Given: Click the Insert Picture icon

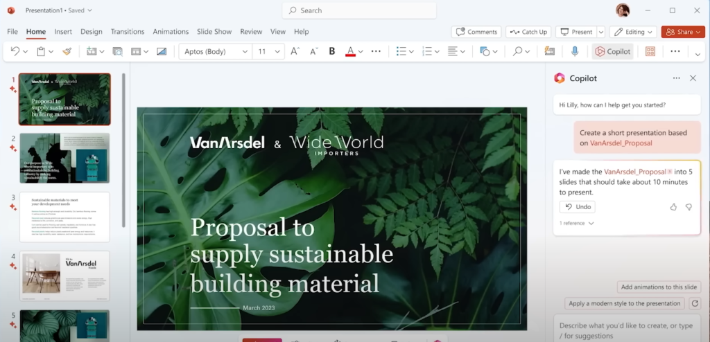Looking at the screenshot, I should tap(162, 51).
